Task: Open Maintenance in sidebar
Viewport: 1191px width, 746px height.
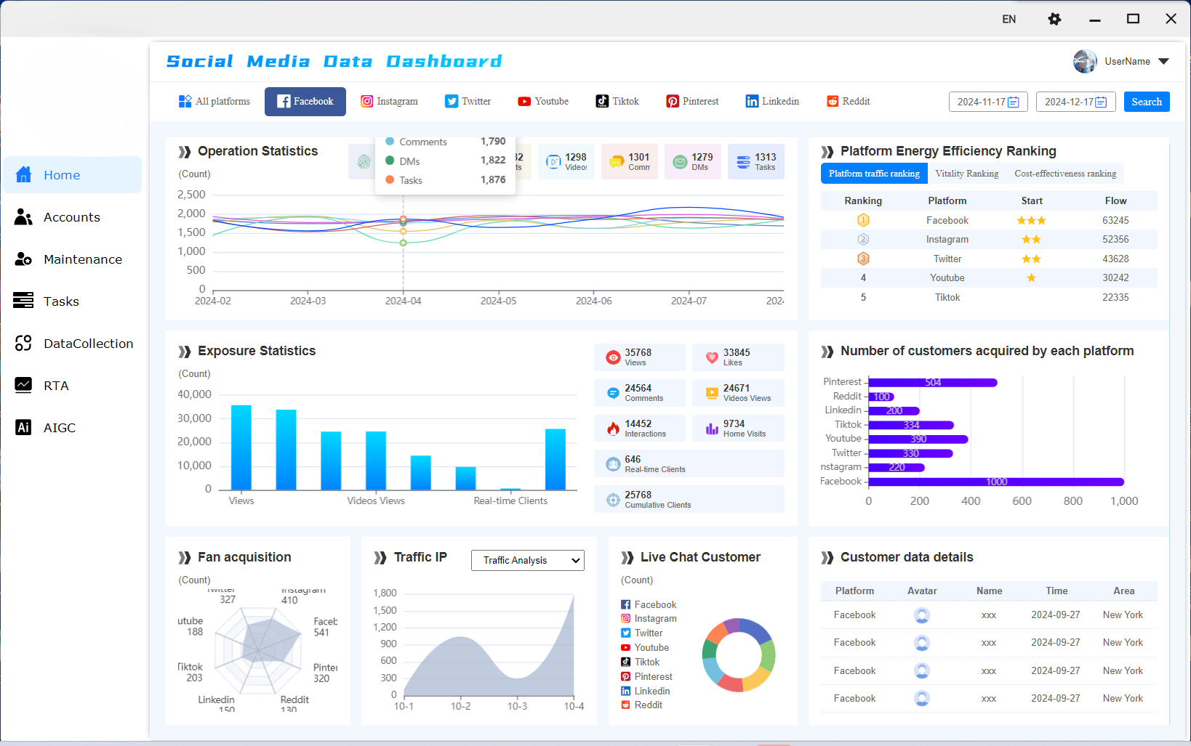Action: coord(72,259)
